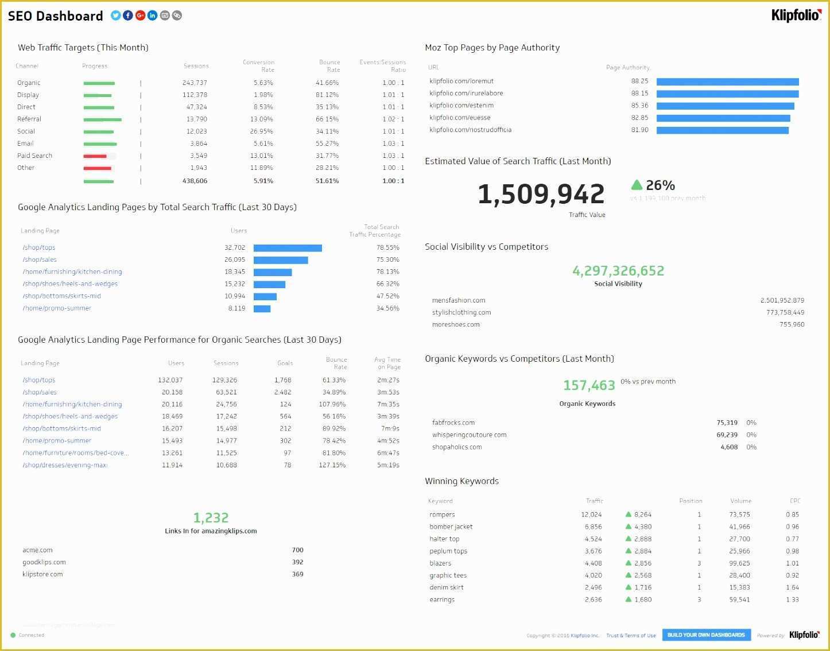
Task: Click the green arrow in rompers row
Action: 629,514
